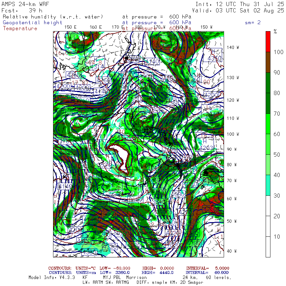Click the 'Valid: 03 UTC Sat 02 Aug 25' text
Viewport: 286px width, 286px height.
tap(238, 10)
